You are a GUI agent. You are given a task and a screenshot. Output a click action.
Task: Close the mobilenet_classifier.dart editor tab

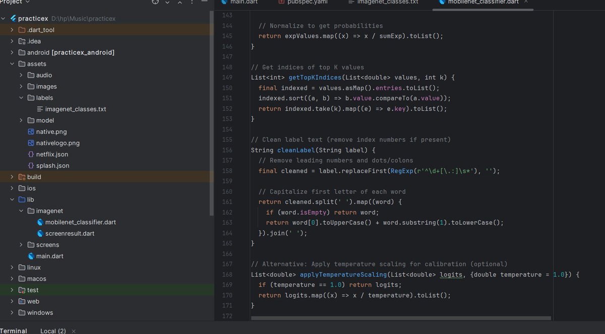[526, 2]
